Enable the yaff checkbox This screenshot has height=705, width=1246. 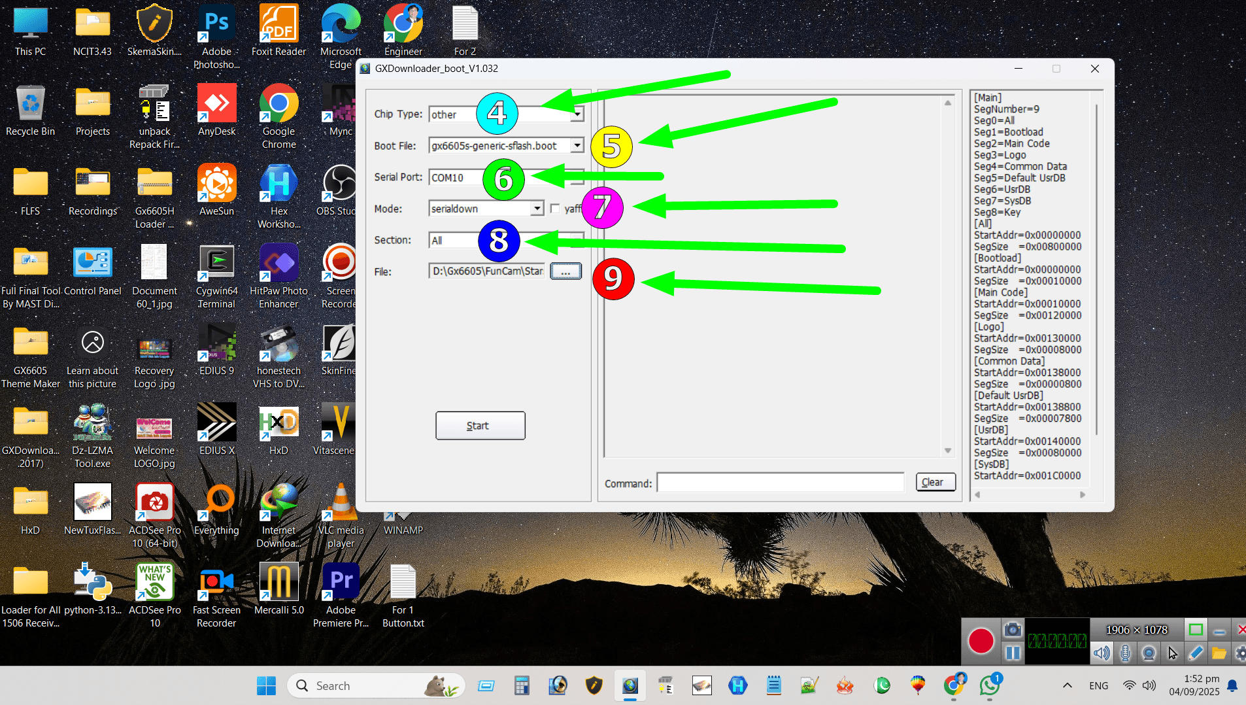(x=554, y=208)
